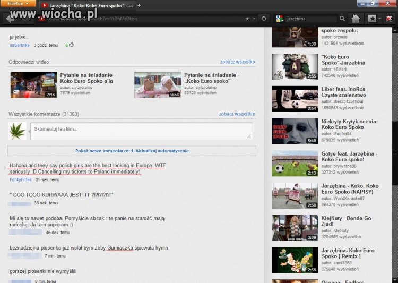Open Koko Euro Spoko-Jarzębina chipmunks thumbnail
398x283 pixels.
point(295,66)
